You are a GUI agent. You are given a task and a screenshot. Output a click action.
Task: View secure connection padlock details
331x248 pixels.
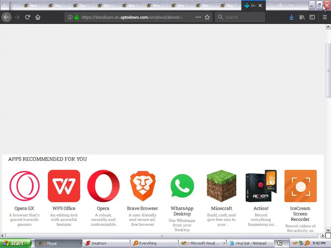pyautogui.click(x=76, y=17)
